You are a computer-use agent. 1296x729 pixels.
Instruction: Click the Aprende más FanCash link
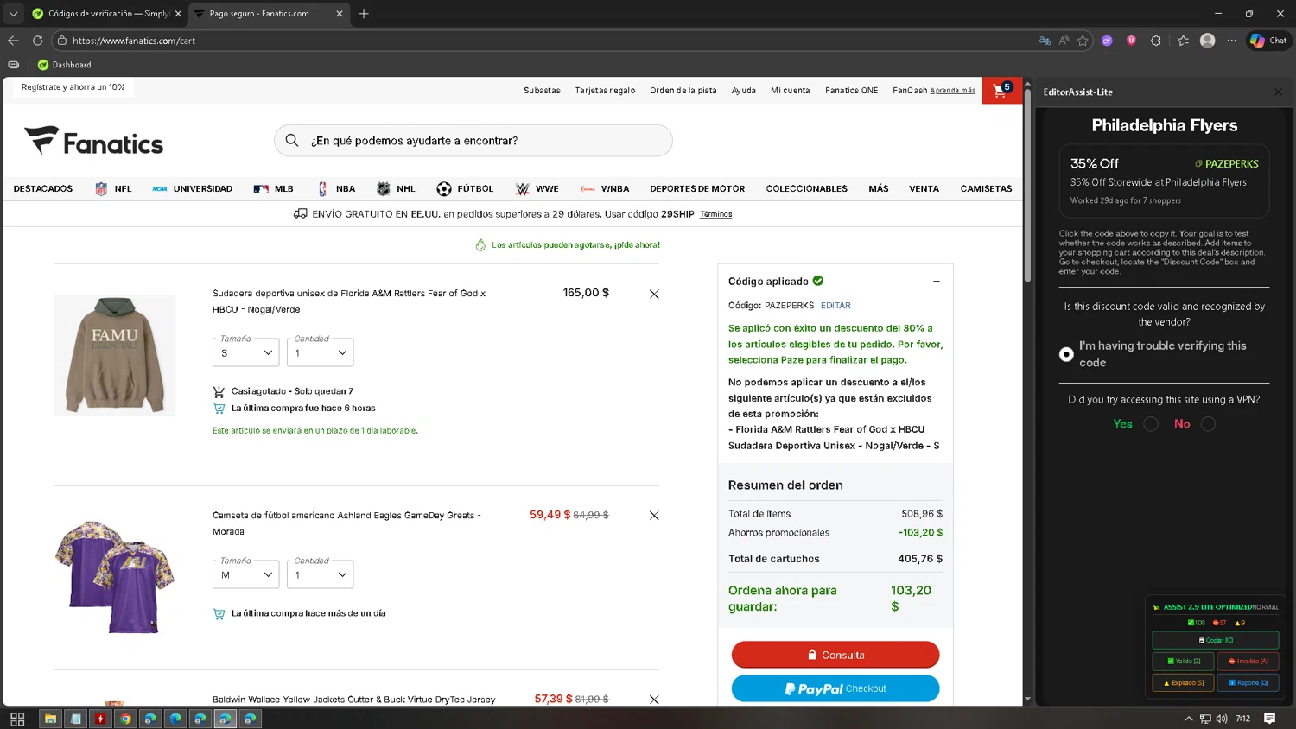(x=952, y=91)
